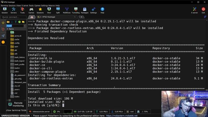The height and width of the screenshot is (117, 208).
Task: Select the .bash_profile file
Action: [x=18, y=64]
